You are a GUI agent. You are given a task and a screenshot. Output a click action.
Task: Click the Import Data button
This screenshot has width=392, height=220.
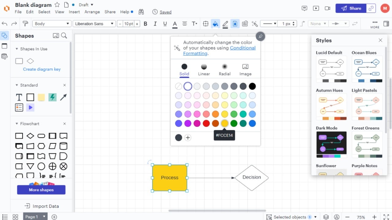click(x=42, y=206)
